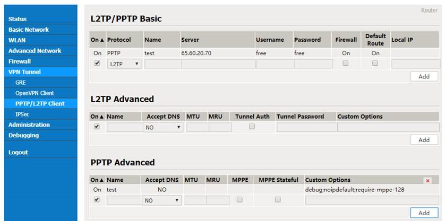This screenshot has width=446, height=221.
Task: Click Add under the PPTP Advanced table
Action: coord(424,213)
